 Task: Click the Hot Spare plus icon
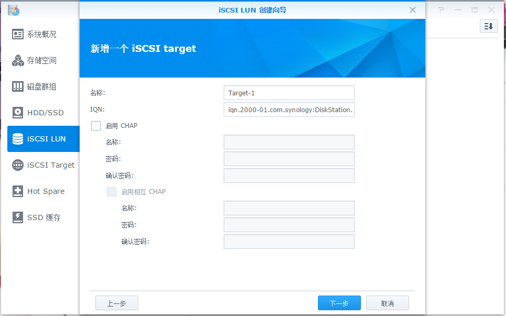18,191
